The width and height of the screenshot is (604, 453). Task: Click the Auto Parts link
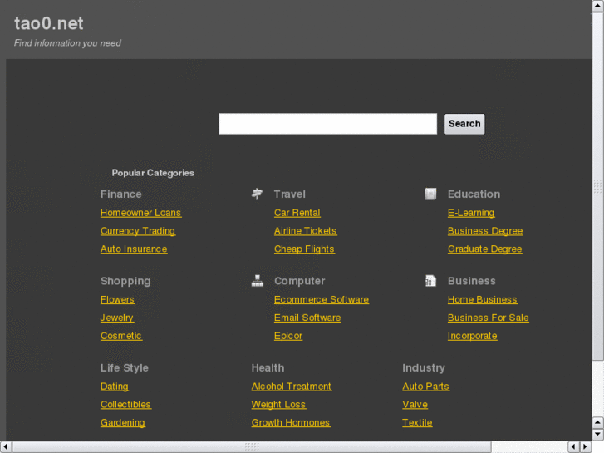(x=425, y=387)
